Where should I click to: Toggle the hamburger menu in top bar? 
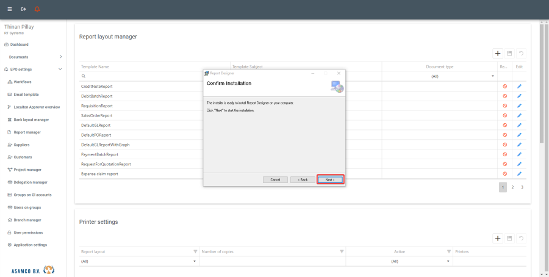point(9,9)
